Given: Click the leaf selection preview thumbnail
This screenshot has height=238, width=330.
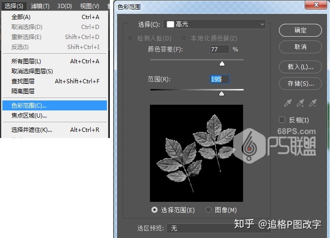Looking at the screenshot, I should 197,153.
